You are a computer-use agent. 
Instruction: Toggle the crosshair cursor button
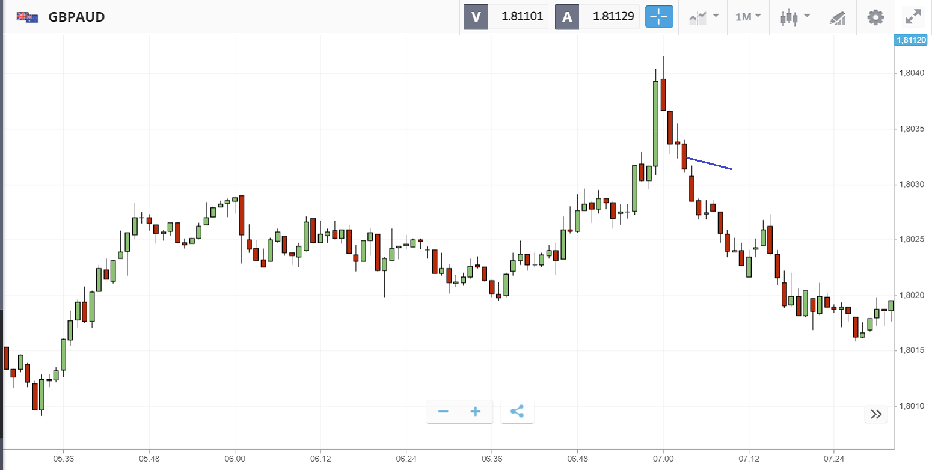tap(659, 17)
